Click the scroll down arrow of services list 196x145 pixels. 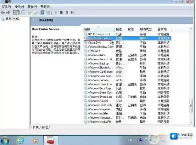[x=191, y=122]
